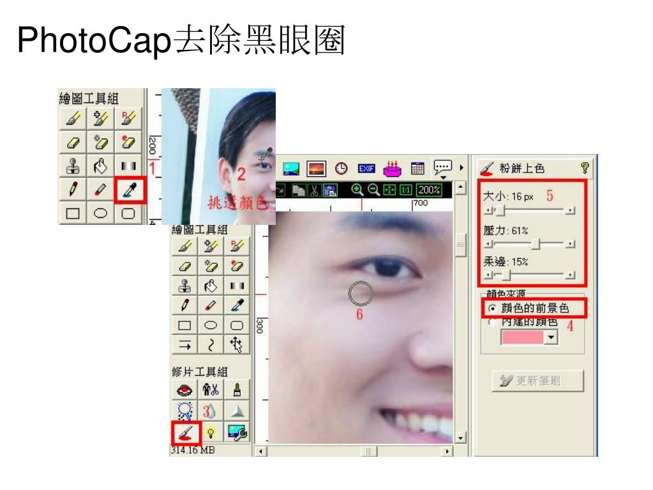653x490 pixels.
Task: Select the move tool with cursor arrows
Action: 237,344
